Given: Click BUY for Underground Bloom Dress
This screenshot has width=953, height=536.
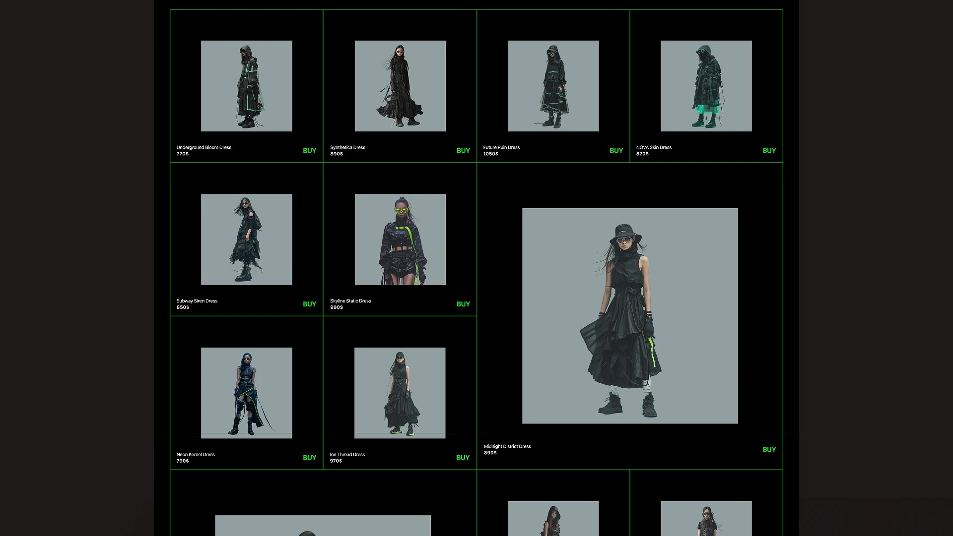Looking at the screenshot, I should (x=309, y=151).
